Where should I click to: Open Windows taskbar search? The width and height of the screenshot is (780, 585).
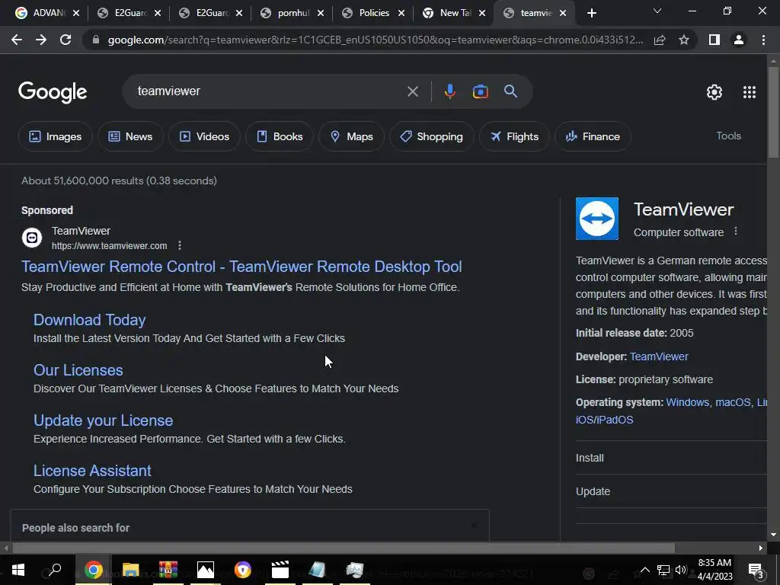[x=55, y=570]
